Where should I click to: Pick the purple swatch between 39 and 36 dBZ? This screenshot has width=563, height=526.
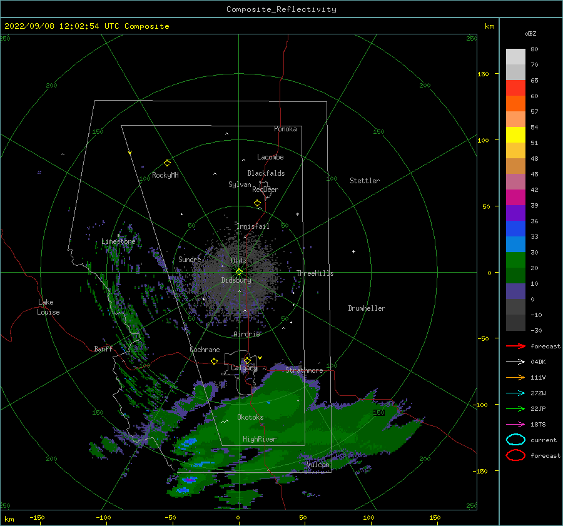coord(515,213)
